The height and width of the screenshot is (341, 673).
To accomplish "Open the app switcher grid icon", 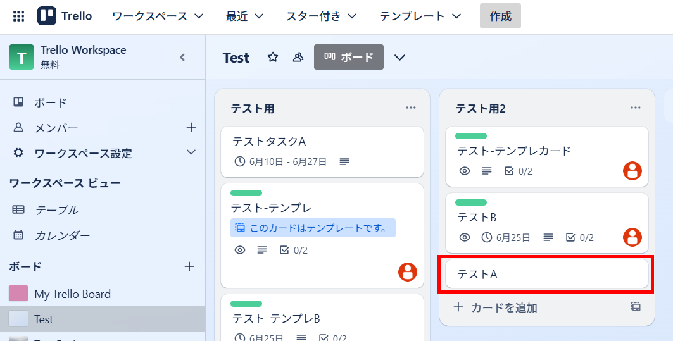I will click(19, 16).
